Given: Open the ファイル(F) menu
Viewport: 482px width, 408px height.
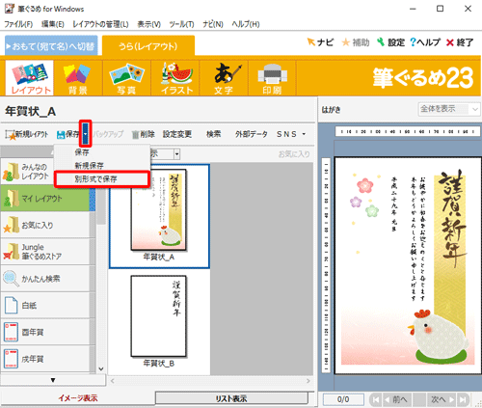Looking at the screenshot, I should pyautogui.click(x=18, y=24).
